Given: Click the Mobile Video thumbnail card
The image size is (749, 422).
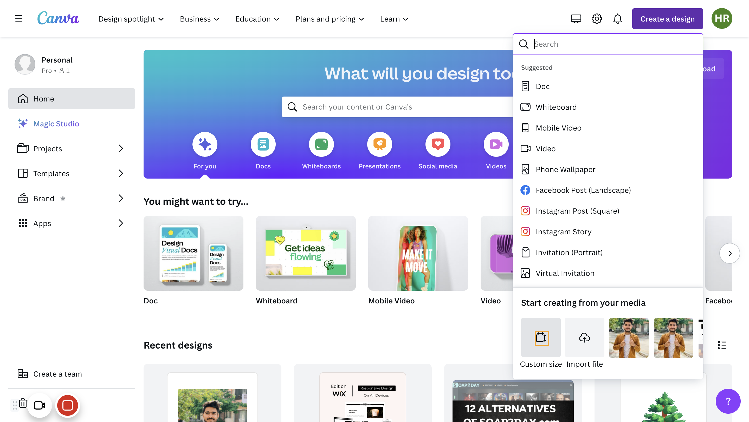Looking at the screenshot, I should 418,253.
